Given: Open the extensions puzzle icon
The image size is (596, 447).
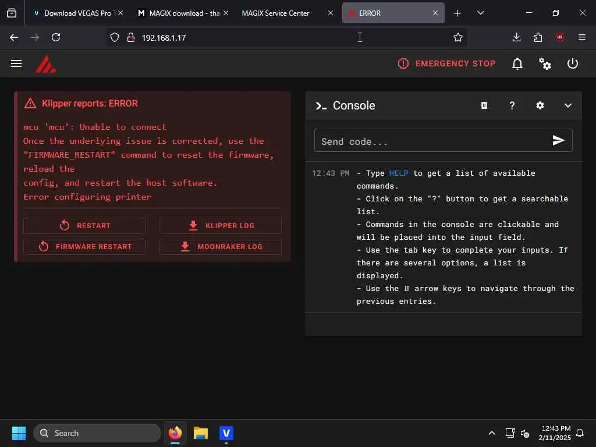Looking at the screenshot, I should coord(538,37).
